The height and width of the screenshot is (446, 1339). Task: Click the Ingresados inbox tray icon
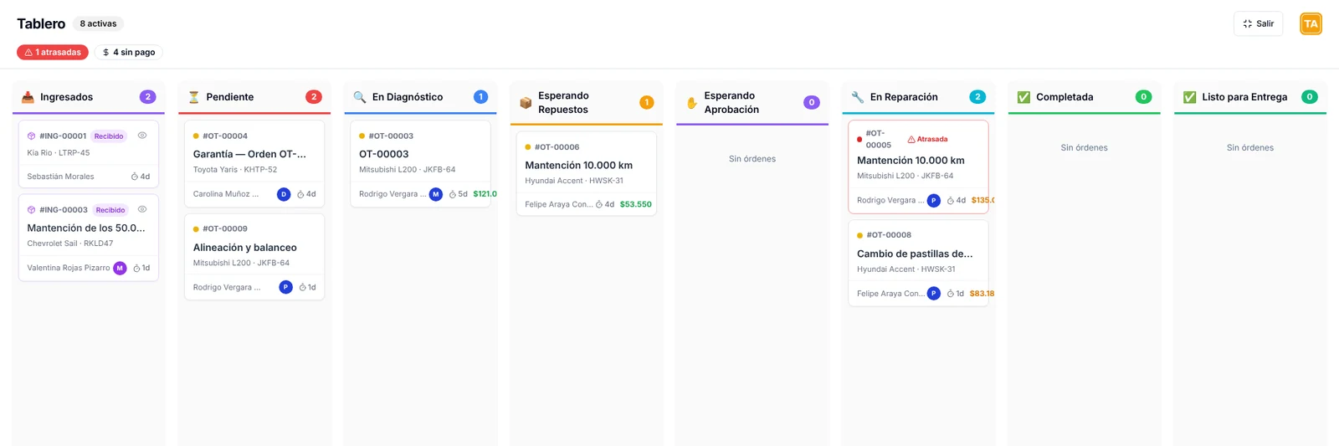28,97
